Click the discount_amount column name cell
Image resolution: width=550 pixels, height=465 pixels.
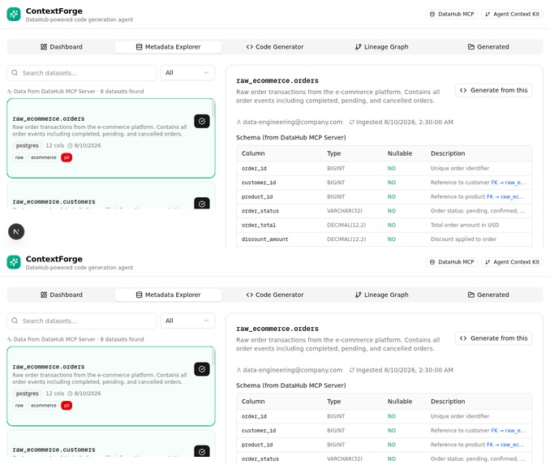tap(264, 239)
